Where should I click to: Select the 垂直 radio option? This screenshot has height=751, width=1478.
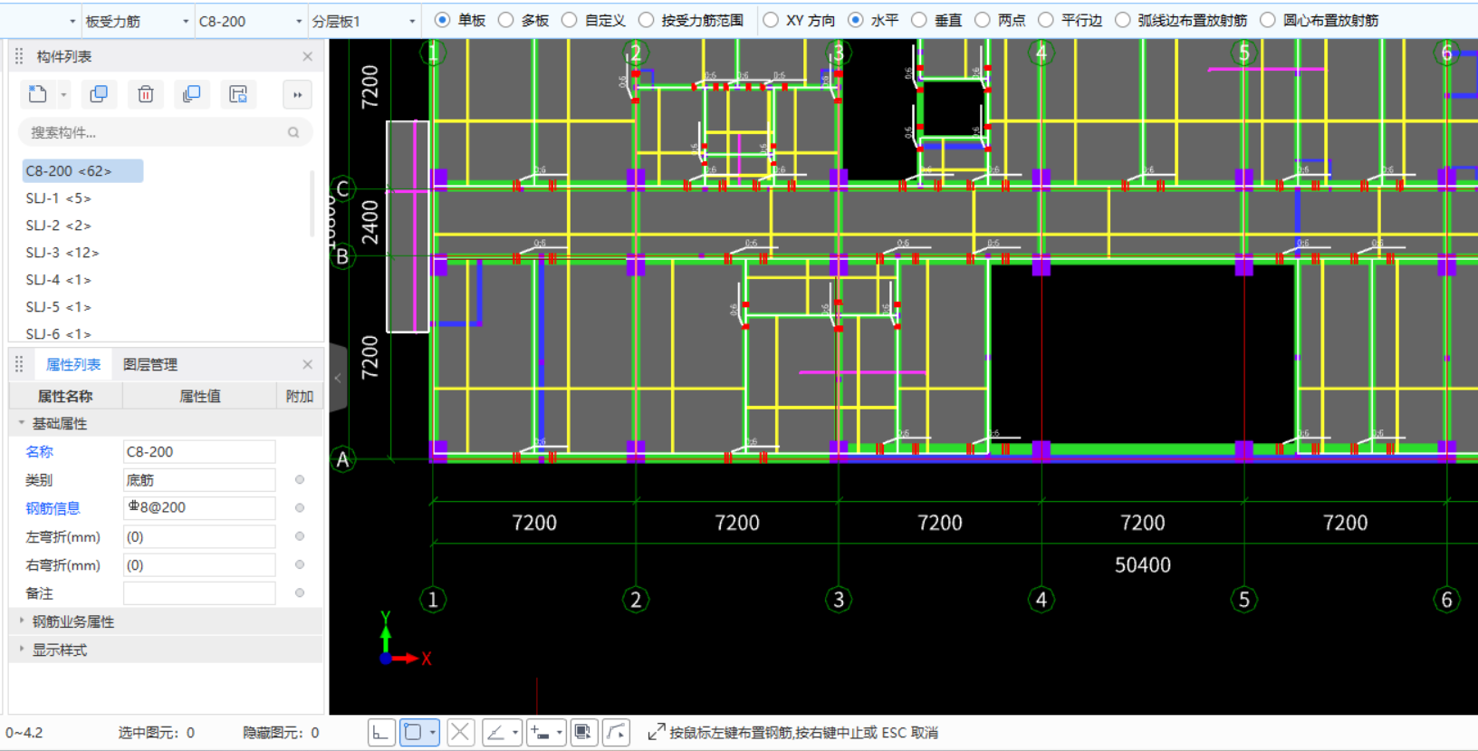919,20
